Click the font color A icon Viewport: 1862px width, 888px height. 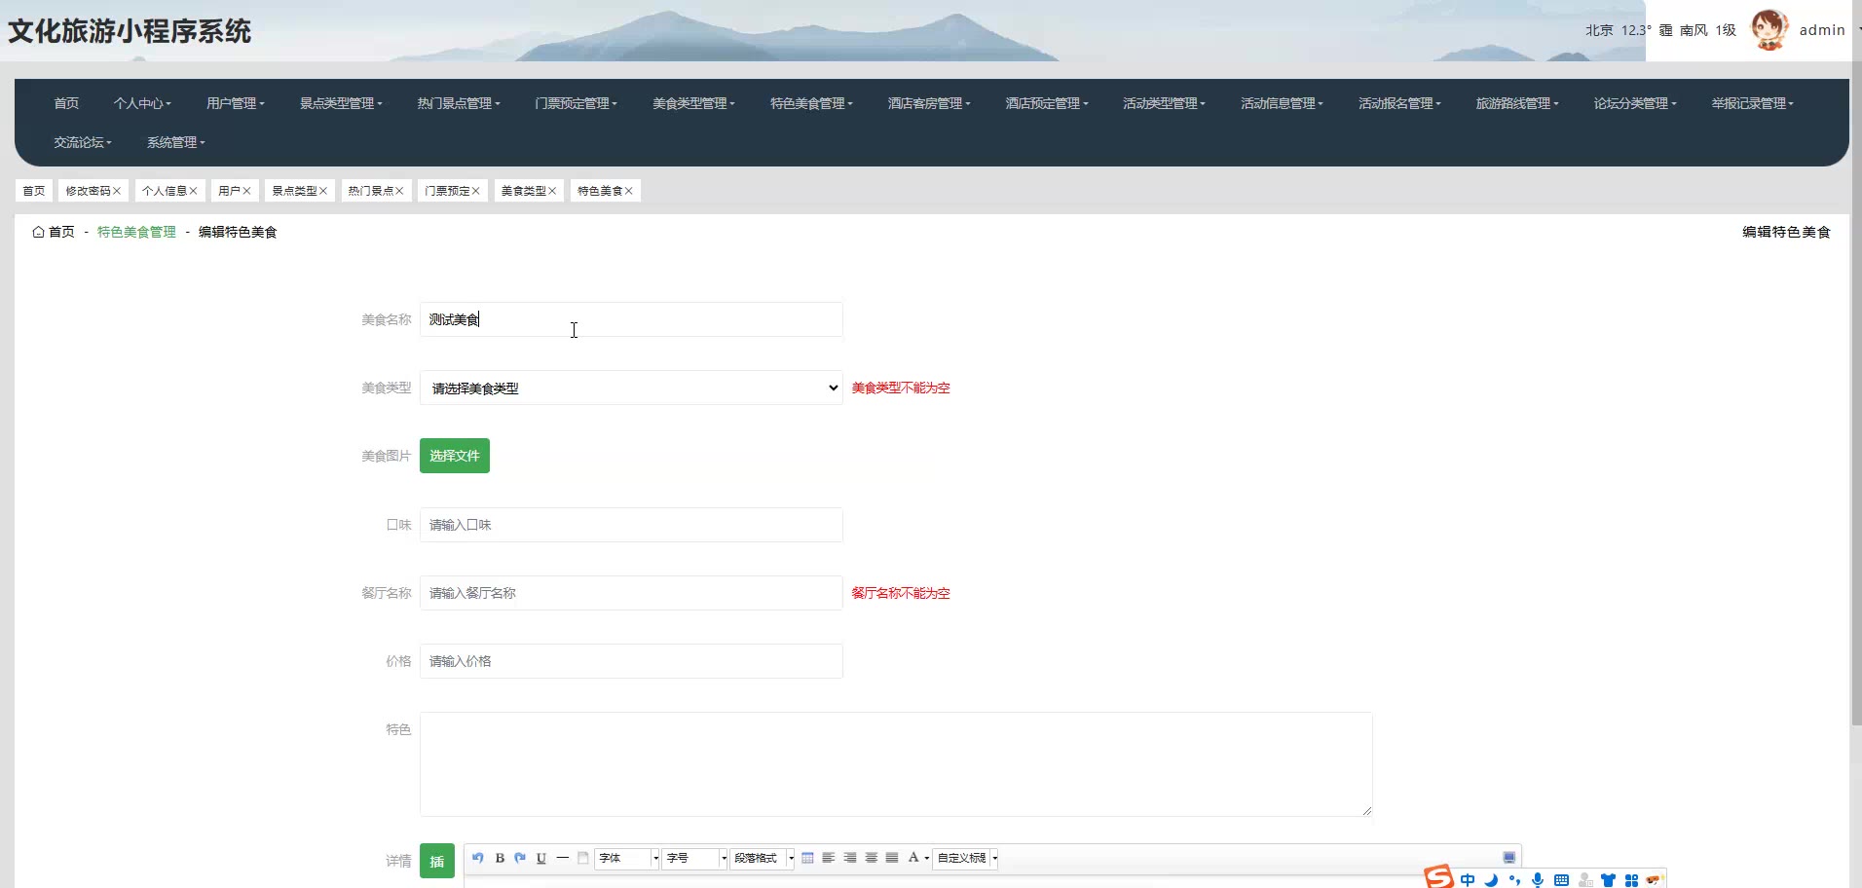tap(913, 858)
